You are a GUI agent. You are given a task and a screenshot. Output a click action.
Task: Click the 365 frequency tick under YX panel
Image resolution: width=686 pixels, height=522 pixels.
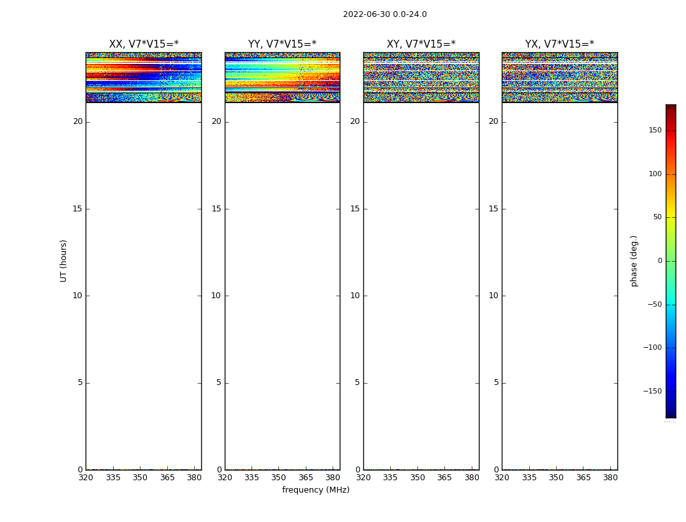[583, 478]
